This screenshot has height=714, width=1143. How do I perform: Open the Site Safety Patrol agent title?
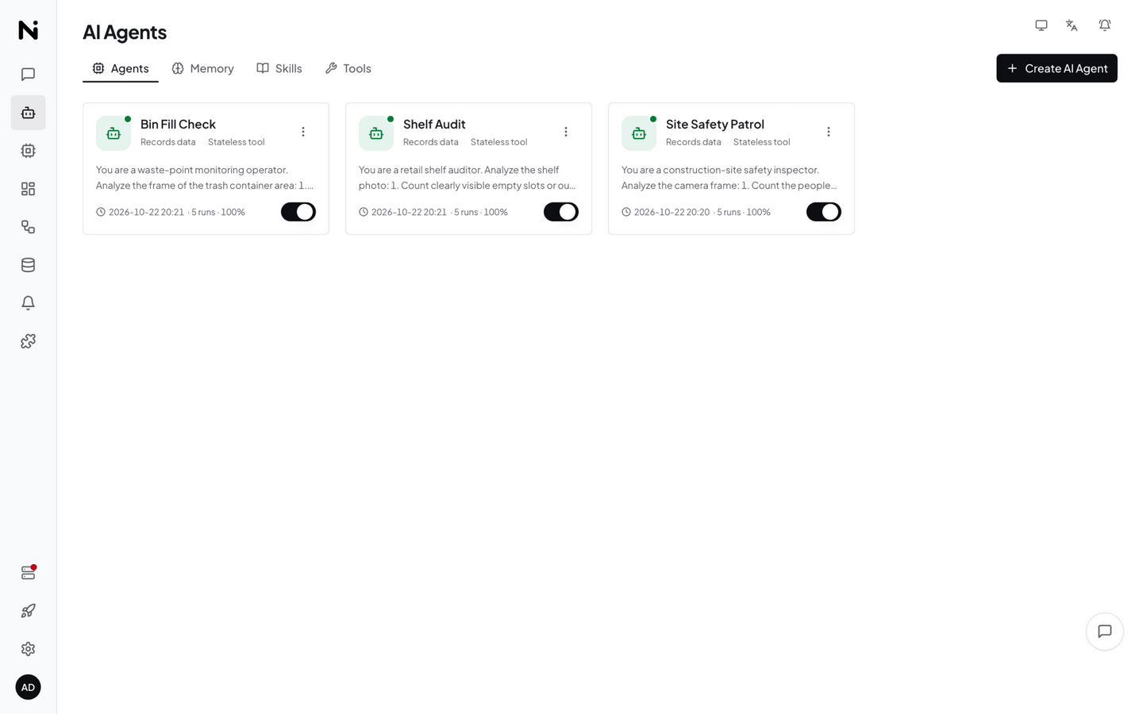coord(715,124)
